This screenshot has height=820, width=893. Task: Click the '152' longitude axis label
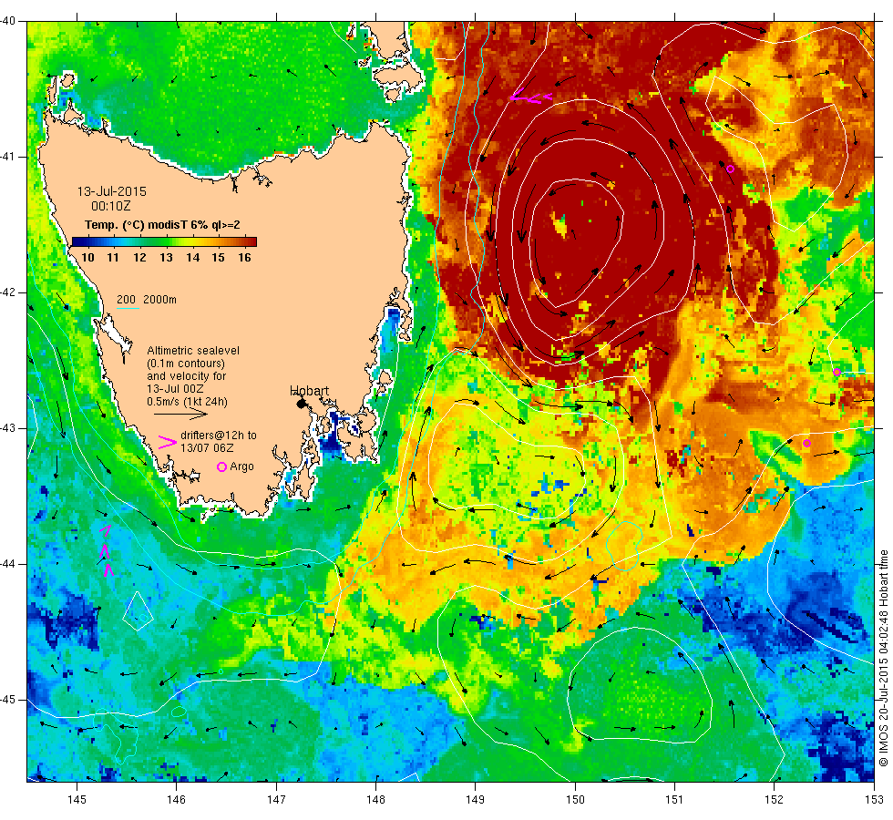pos(774,800)
